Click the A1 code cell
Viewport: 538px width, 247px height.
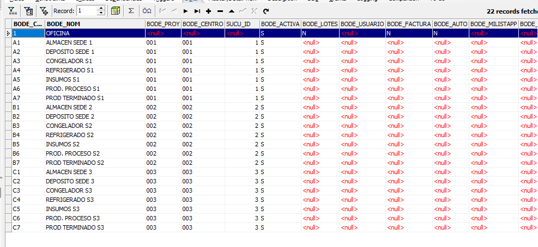28,42
